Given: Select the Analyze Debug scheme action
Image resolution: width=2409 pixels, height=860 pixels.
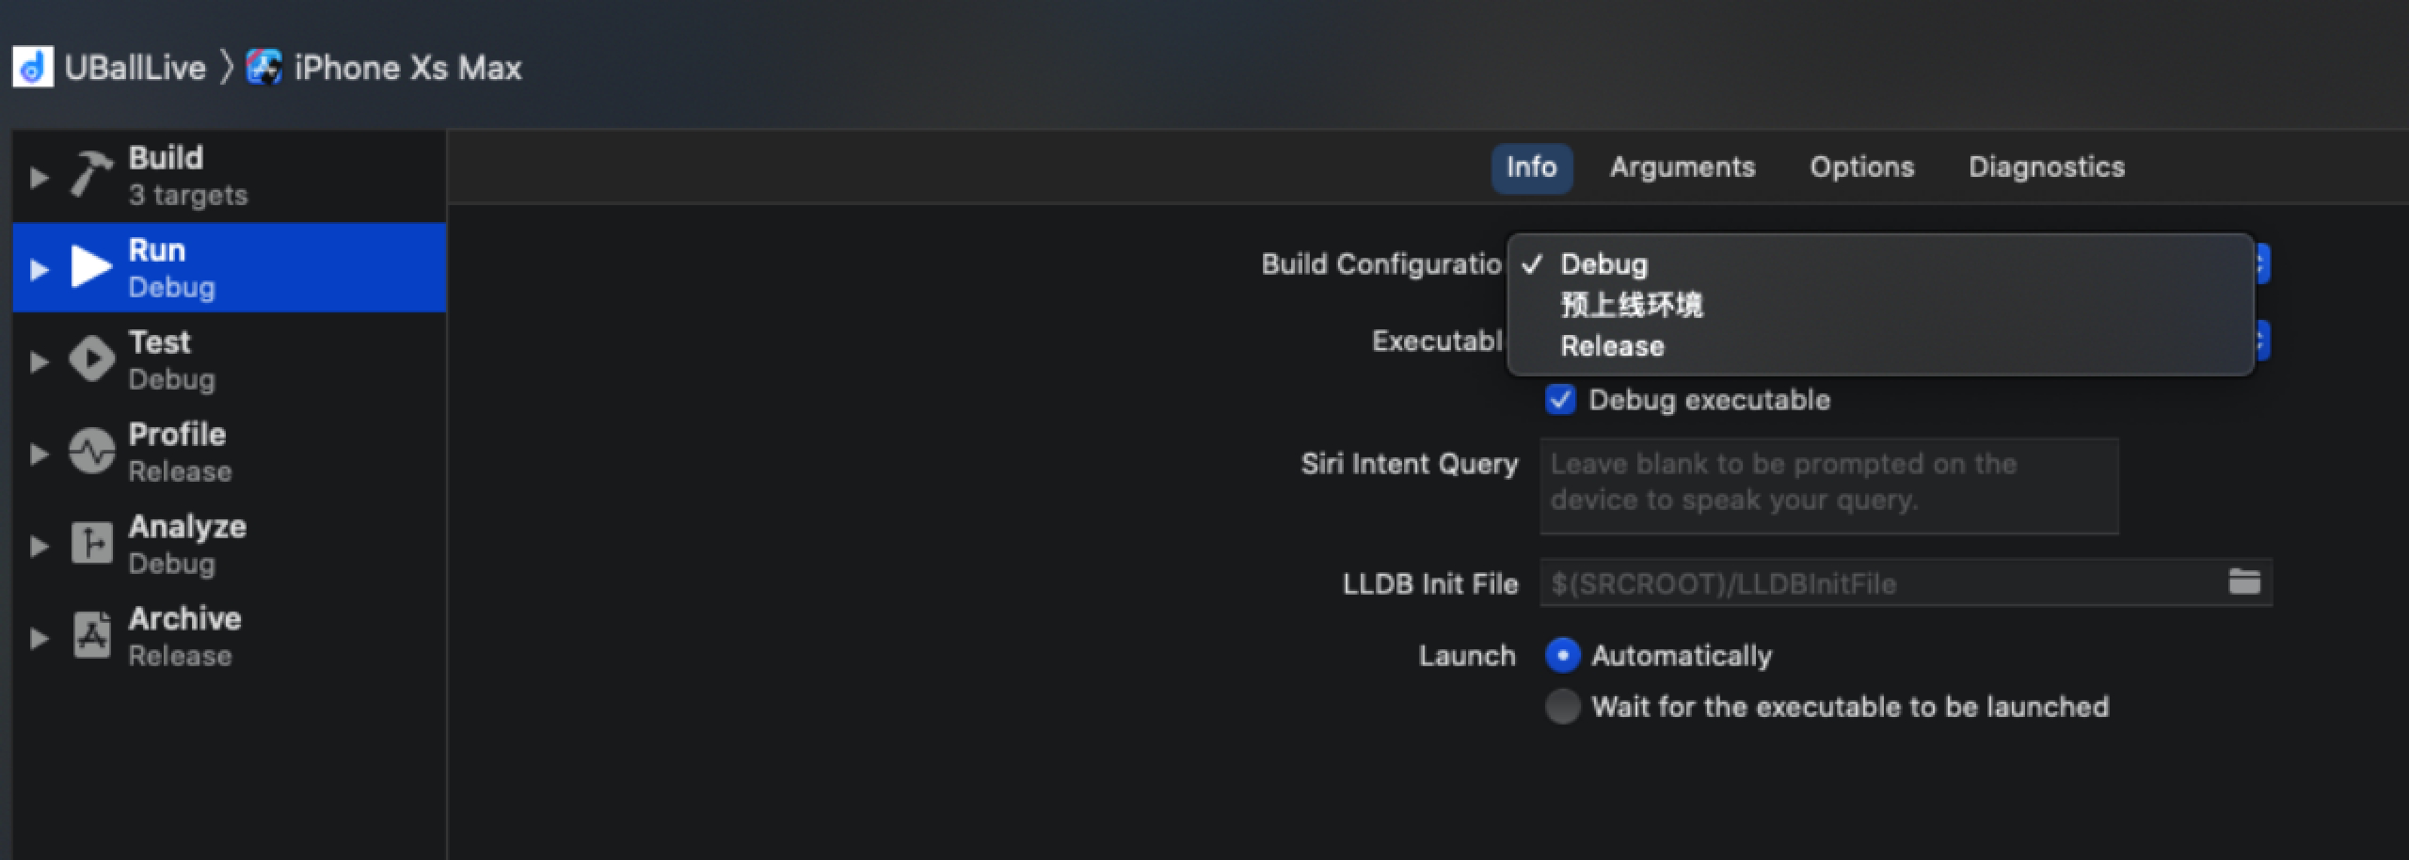Looking at the screenshot, I should [x=229, y=544].
